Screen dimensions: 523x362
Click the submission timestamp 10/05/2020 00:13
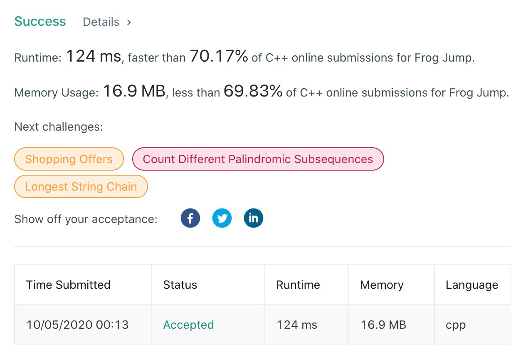[76, 325]
